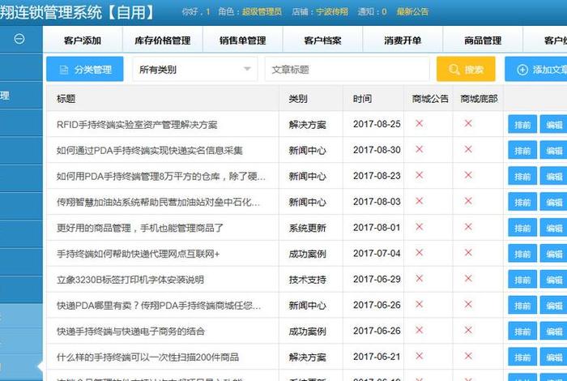Open the 最新公告 link in header
Image resolution: width=567 pixels, height=381 pixels.
(x=412, y=12)
